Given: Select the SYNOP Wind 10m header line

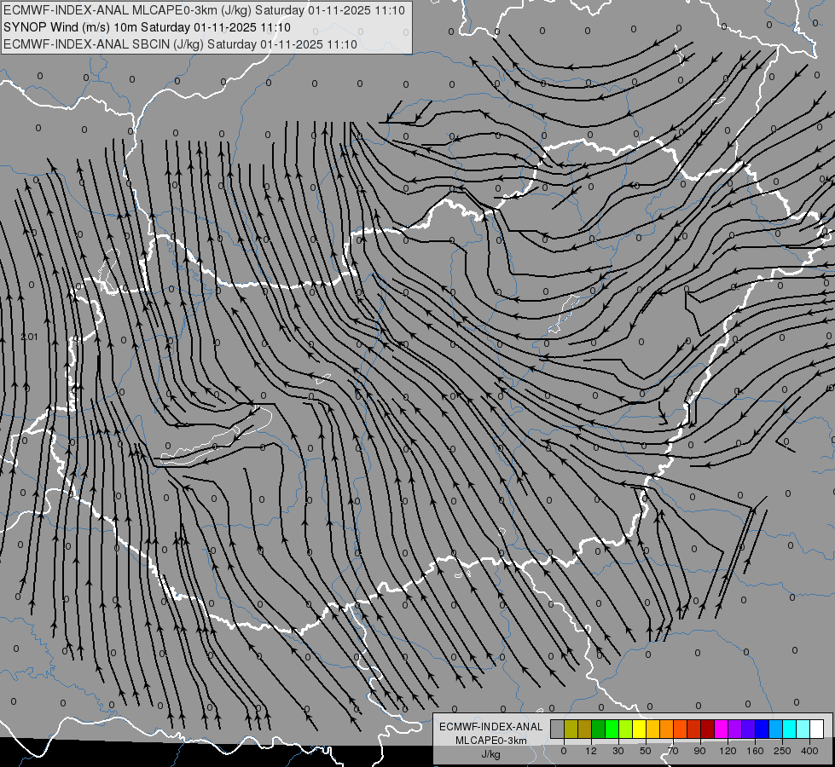Looking at the screenshot, I should (x=147, y=27).
